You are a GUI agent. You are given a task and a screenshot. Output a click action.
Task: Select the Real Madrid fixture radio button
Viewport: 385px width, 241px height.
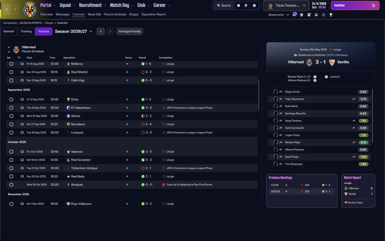tap(11, 72)
